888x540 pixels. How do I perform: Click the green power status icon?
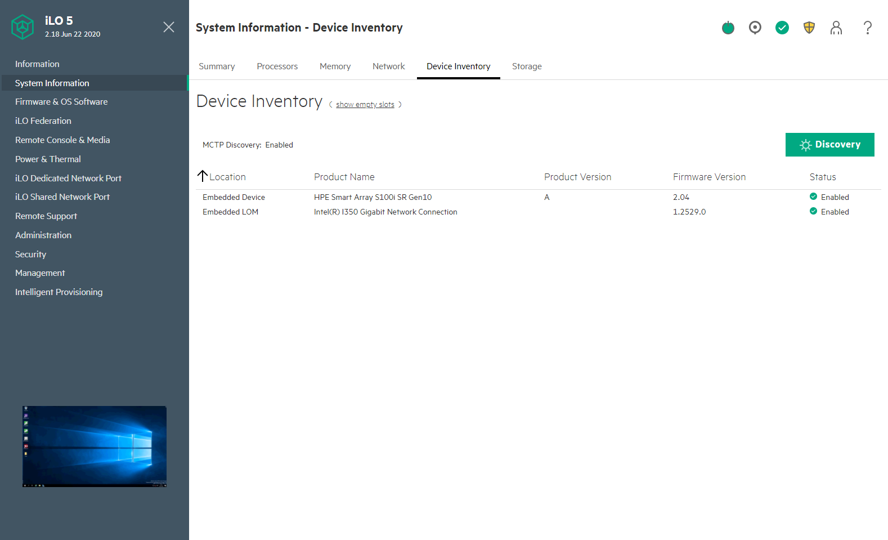point(728,28)
